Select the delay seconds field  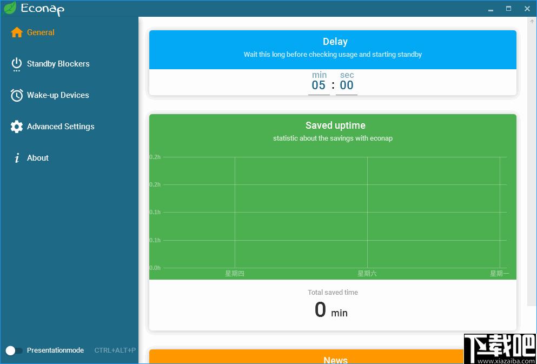click(x=347, y=85)
